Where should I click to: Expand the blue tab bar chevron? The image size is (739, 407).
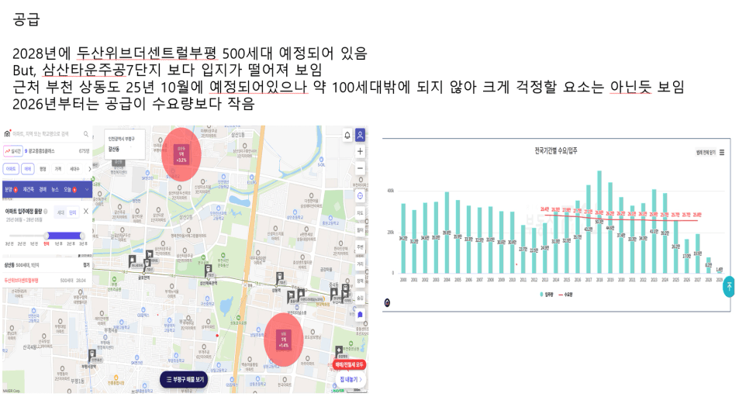pyautogui.click(x=87, y=189)
